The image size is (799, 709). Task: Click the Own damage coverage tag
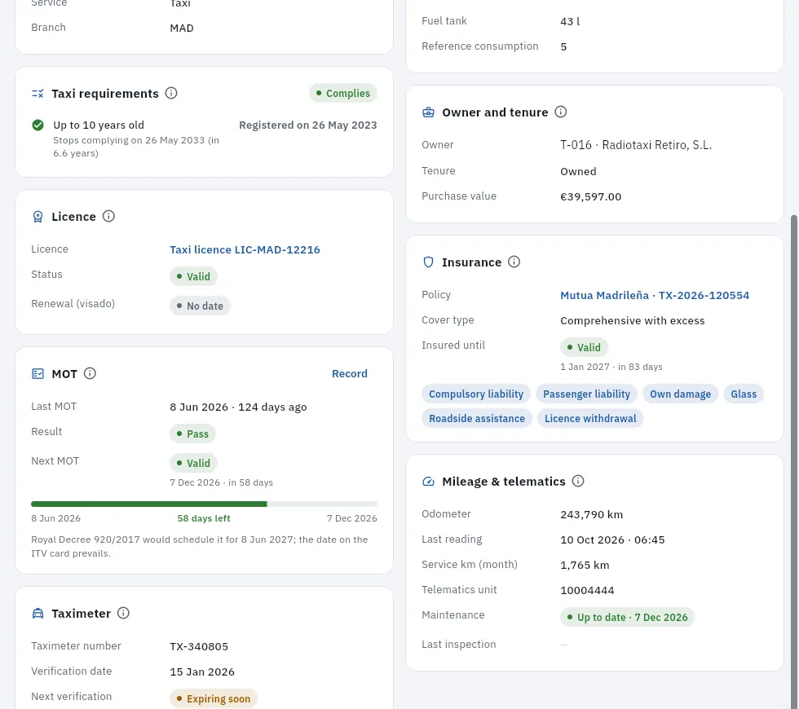click(680, 394)
